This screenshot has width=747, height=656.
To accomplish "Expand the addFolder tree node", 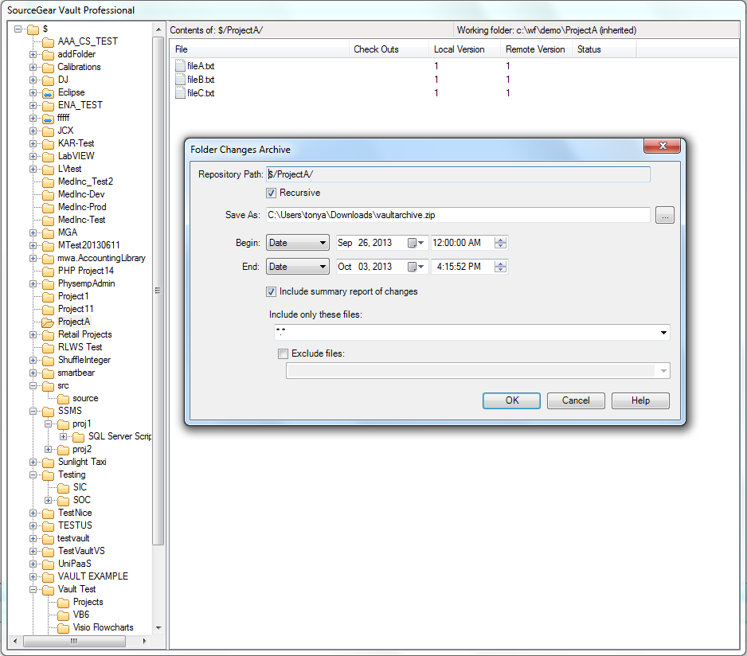I will point(33,54).
